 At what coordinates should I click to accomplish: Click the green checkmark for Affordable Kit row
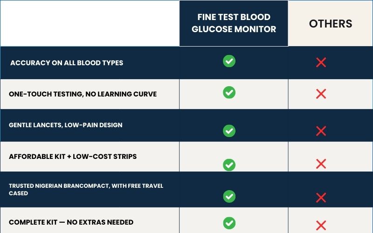pos(229,164)
